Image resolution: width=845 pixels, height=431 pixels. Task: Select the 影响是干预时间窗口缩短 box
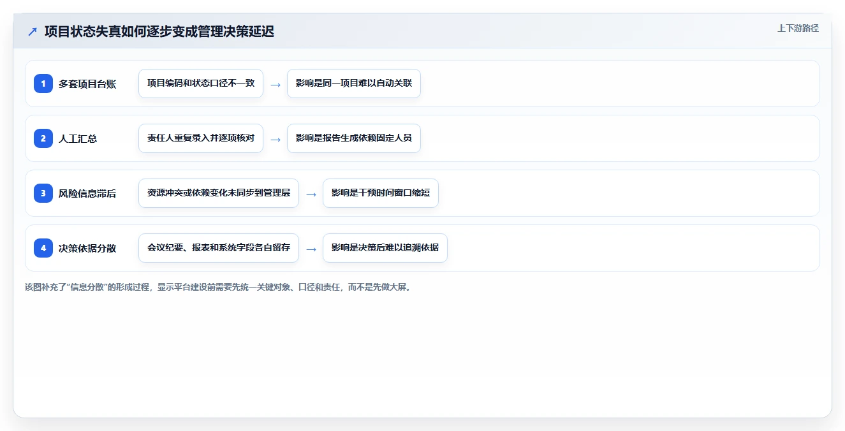pyautogui.click(x=381, y=193)
